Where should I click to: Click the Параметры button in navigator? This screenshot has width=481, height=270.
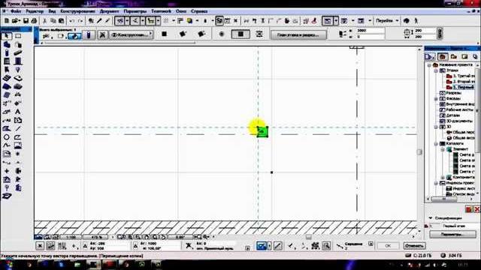[x=452, y=234]
